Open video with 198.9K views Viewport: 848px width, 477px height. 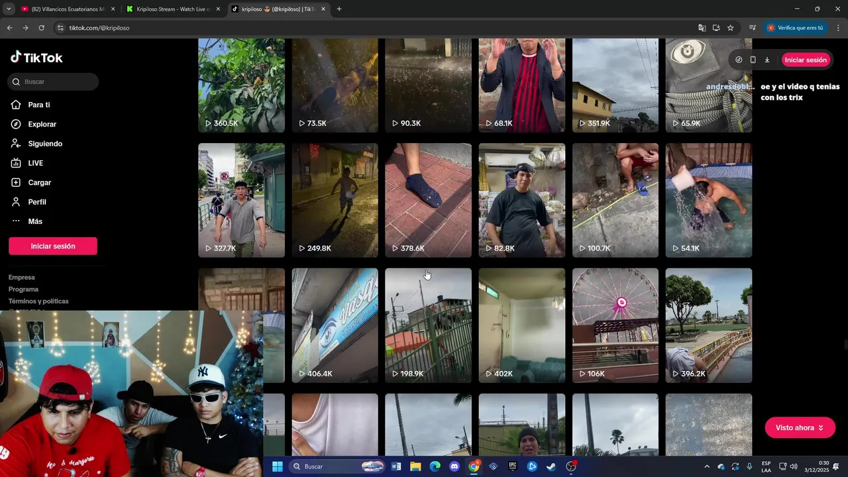(x=428, y=325)
